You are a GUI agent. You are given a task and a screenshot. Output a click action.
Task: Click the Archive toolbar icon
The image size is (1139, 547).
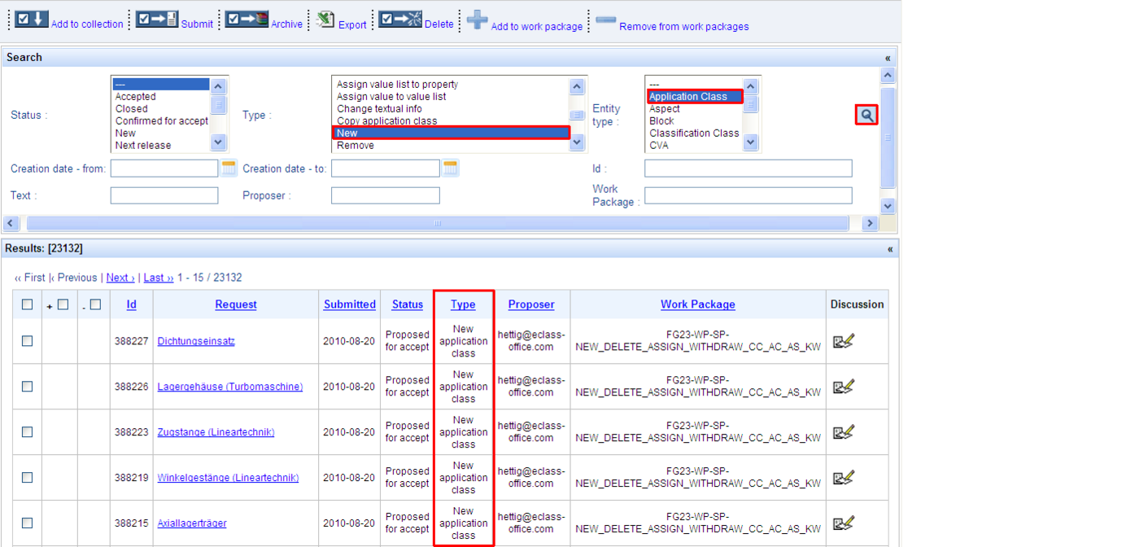[247, 19]
